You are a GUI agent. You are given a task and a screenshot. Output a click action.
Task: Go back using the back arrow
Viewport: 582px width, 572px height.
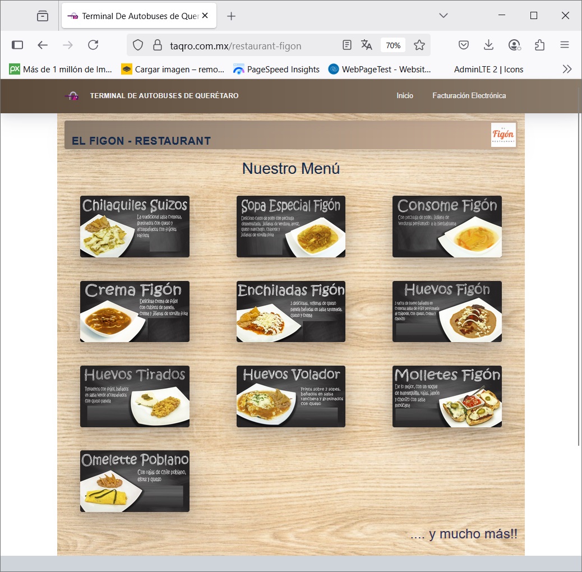point(43,45)
